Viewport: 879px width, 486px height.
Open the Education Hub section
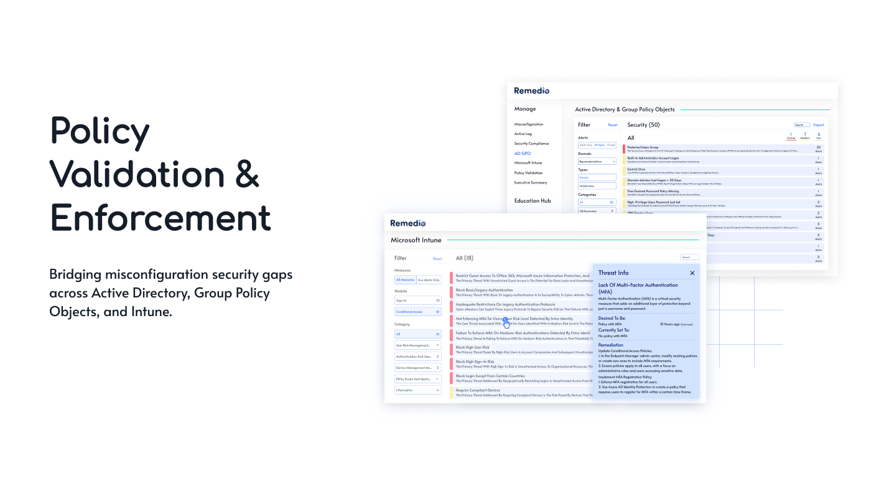(532, 200)
